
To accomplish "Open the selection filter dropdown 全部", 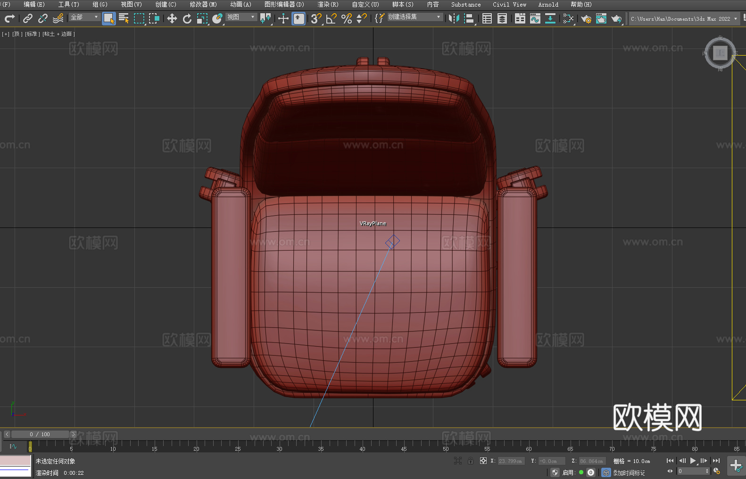I will click(x=85, y=17).
